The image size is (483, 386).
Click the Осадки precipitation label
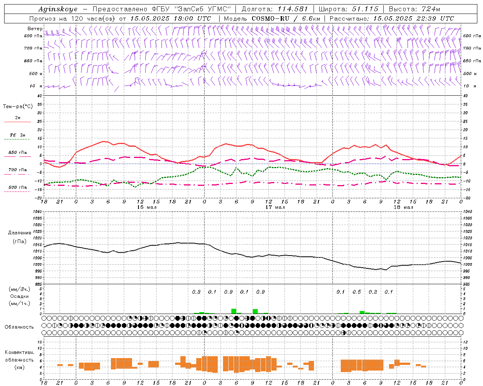(19, 296)
